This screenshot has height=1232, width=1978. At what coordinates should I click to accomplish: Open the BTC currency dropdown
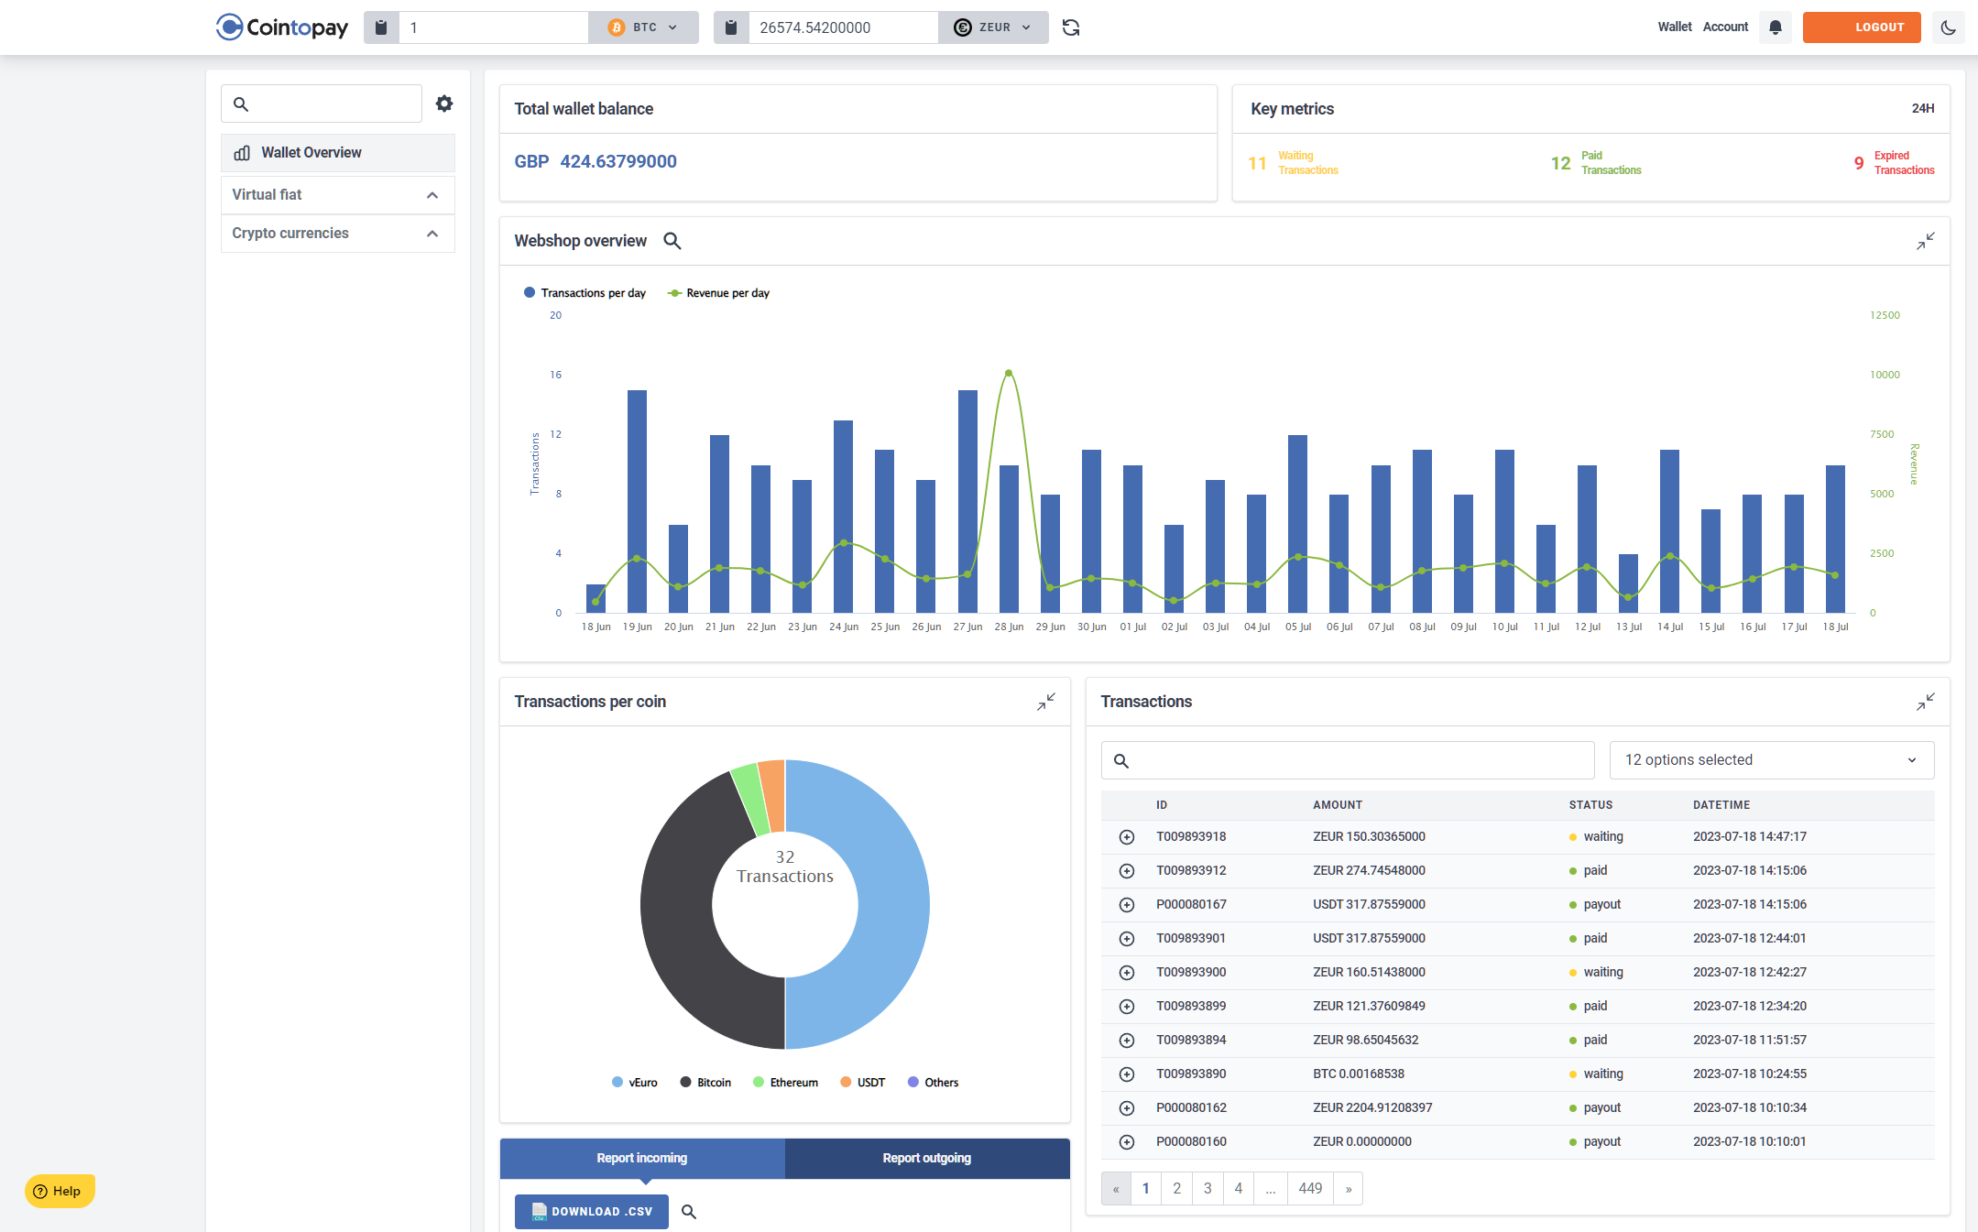(x=643, y=27)
